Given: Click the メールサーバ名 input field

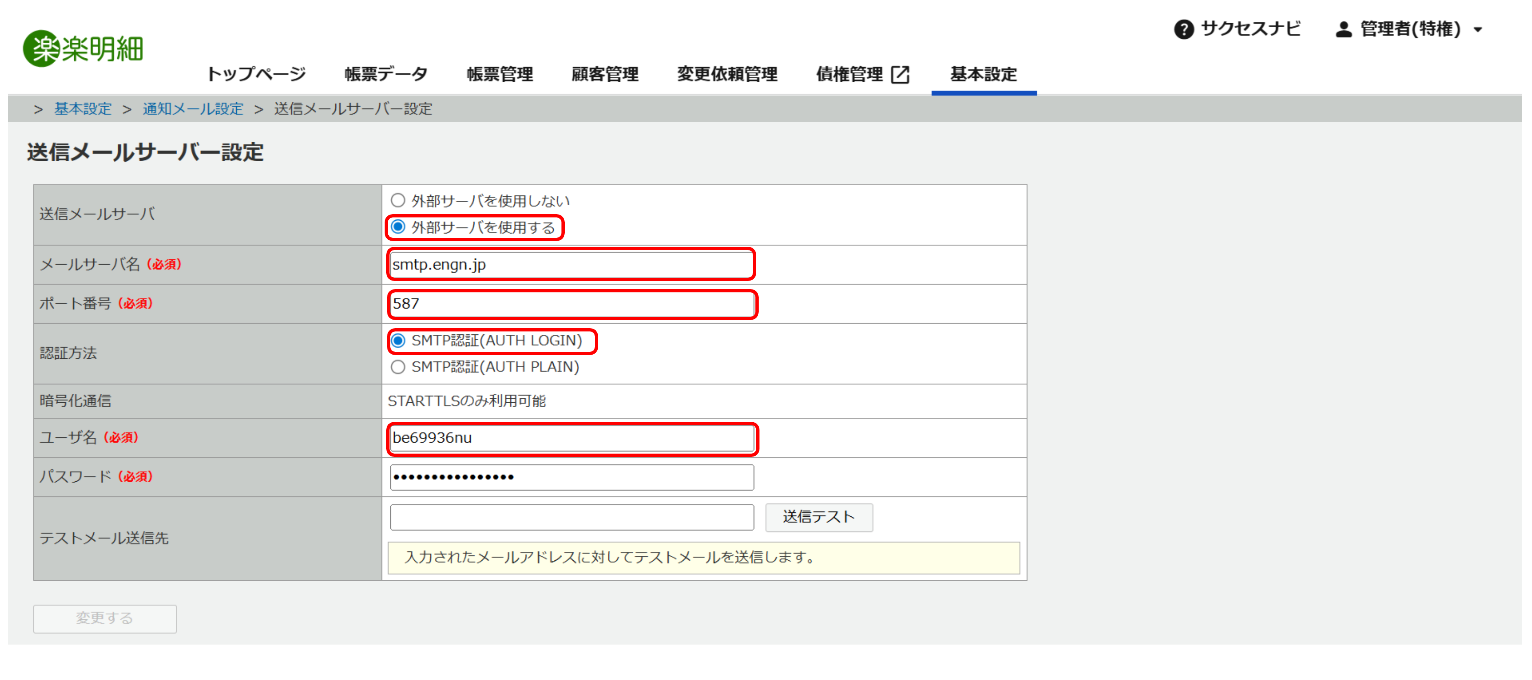Looking at the screenshot, I should click(571, 265).
